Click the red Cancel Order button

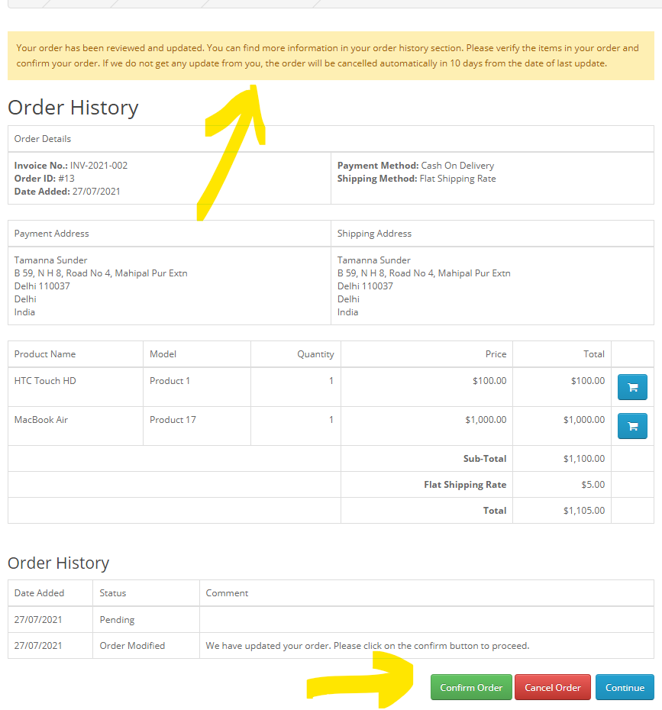[x=552, y=687]
